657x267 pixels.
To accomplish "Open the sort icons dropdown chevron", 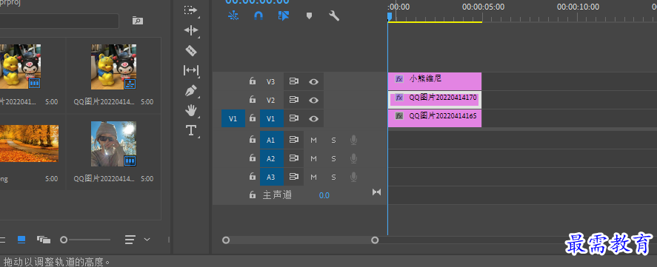I will pyautogui.click(x=147, y=240).
